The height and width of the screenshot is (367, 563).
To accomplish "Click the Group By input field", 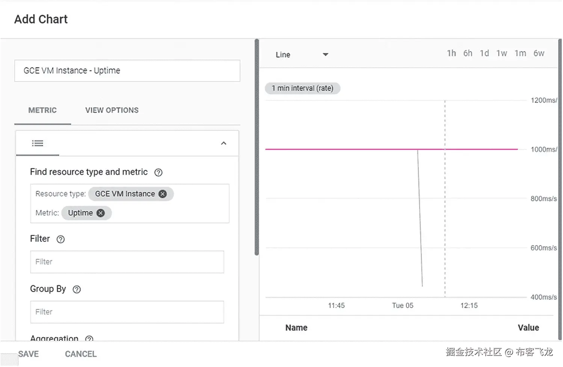I will [x=127, y=312].
